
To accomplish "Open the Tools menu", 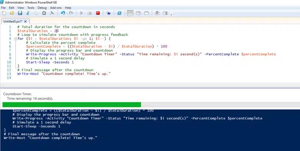I will [31, 8].
